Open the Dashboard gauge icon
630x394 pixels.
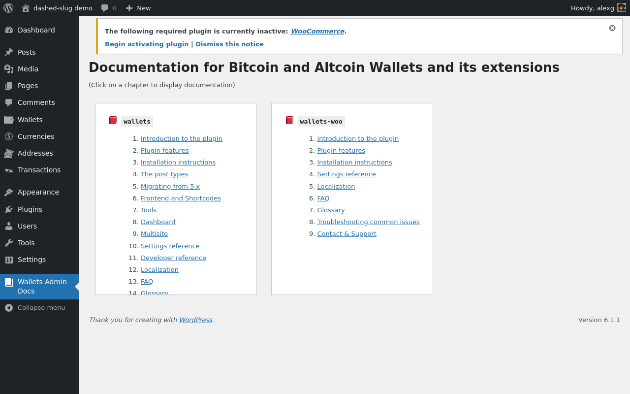pyautogui.click(x=9, y=30)
